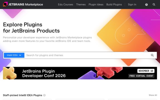Screen dimensions: 160x100
Task: Open the header search magnifier icon
Action: point(154,5)
